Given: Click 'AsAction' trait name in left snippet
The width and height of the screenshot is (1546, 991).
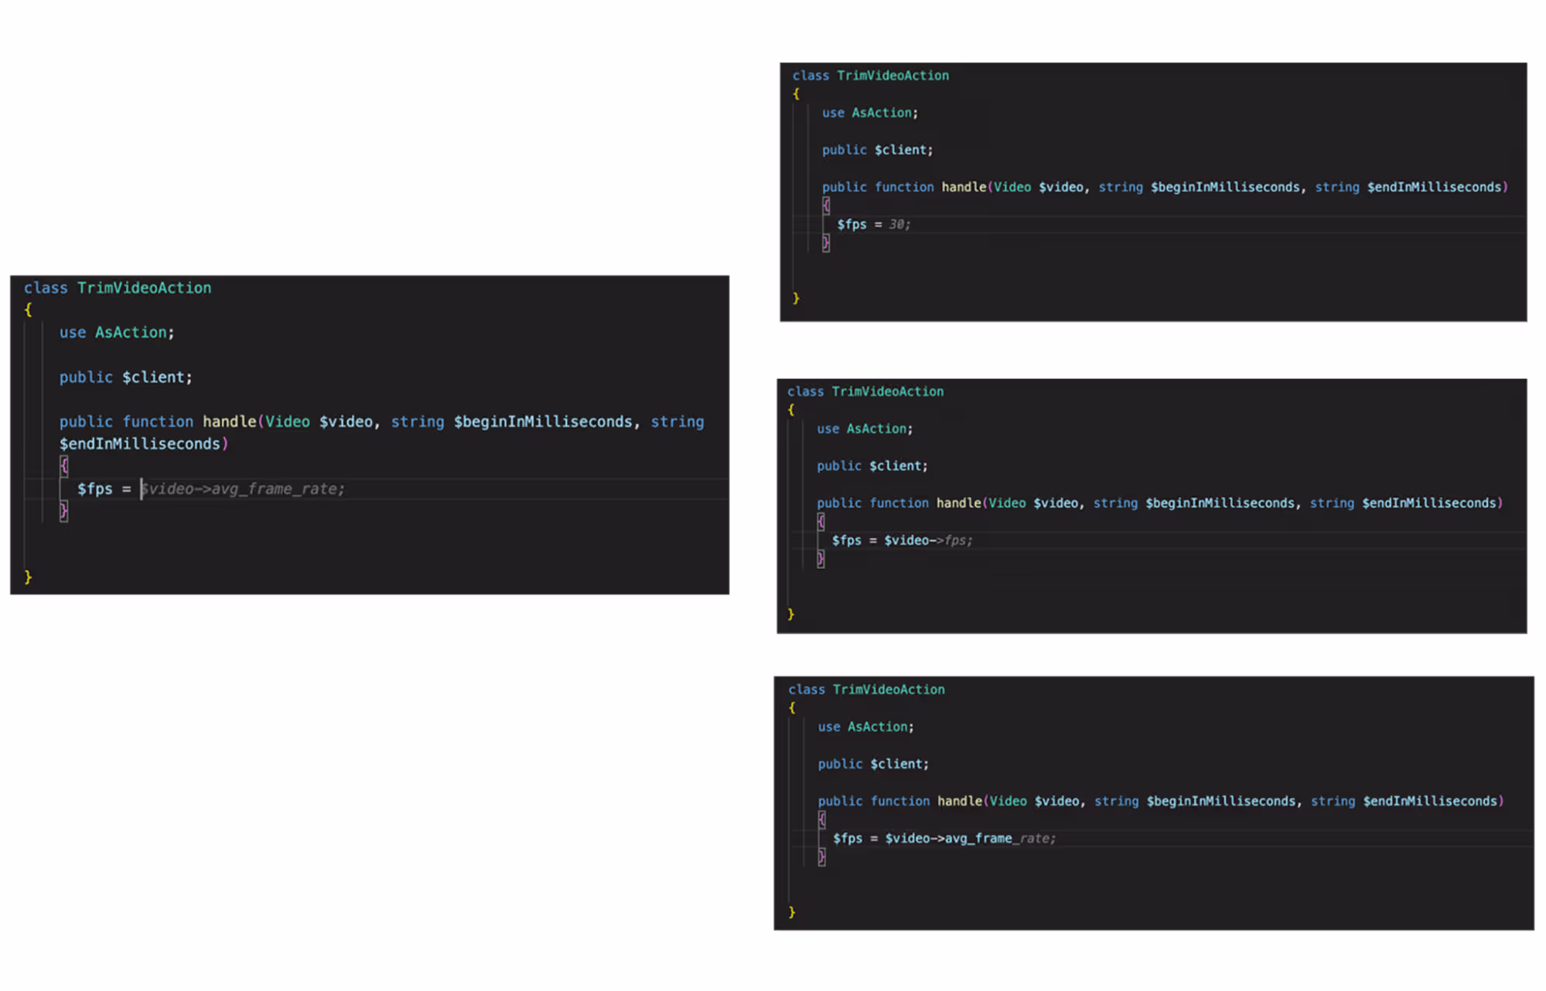Looking at the screenshot, I should [x=131, y=332].
